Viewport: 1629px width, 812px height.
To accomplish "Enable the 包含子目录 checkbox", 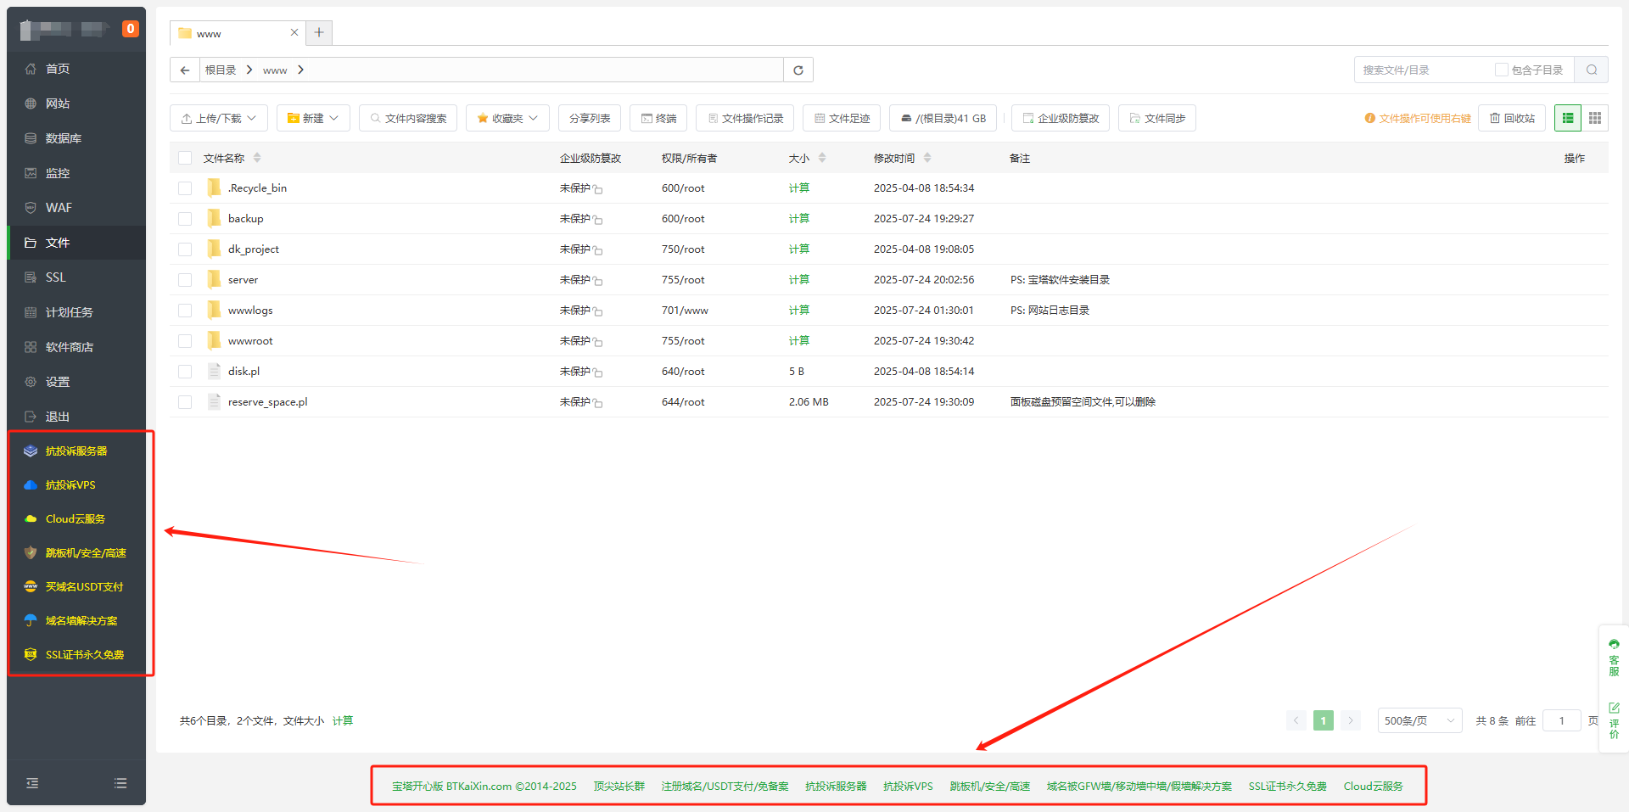I will point(1501,70).
